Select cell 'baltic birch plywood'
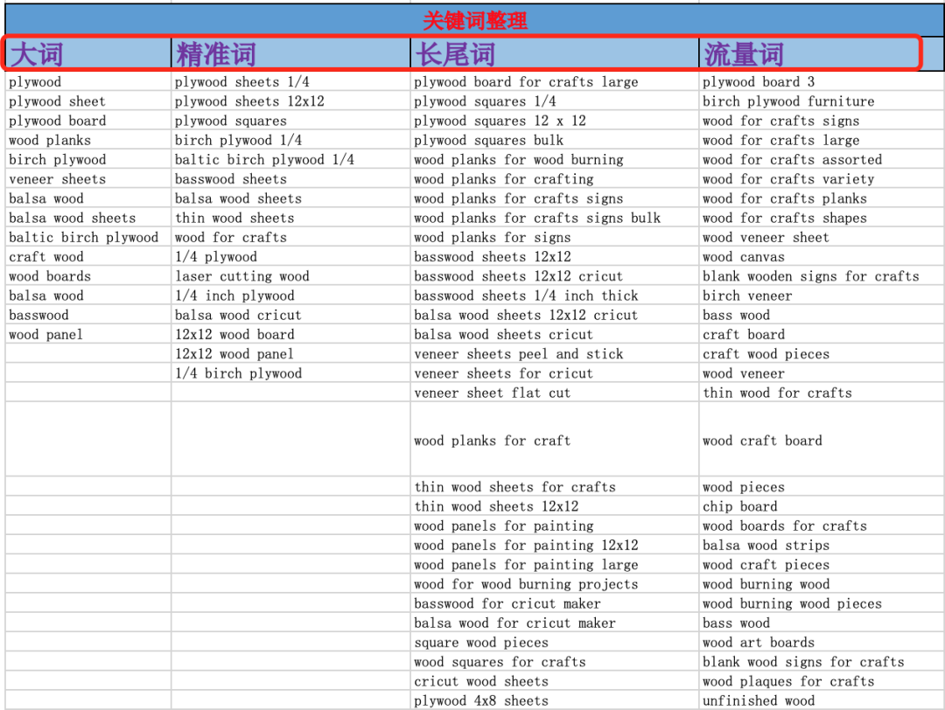Image resolution: width=945 pixels, height=710 pixels. coord(88,237)
